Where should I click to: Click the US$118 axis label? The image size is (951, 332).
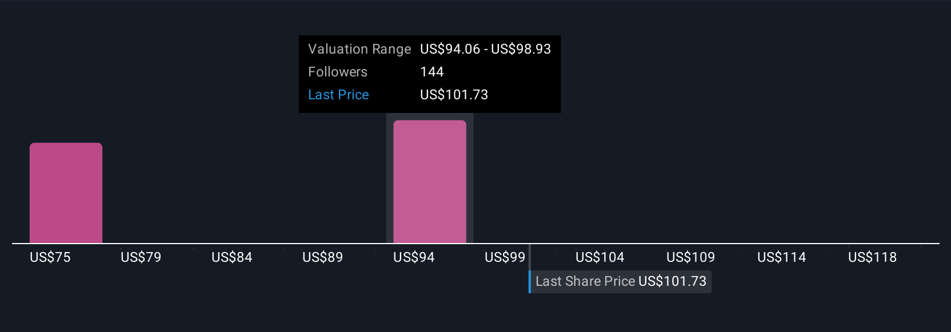pyautogui.click(x=873, y=257)
